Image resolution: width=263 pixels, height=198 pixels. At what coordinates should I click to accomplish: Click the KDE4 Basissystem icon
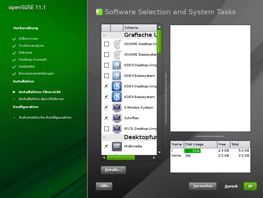(117, 97)
